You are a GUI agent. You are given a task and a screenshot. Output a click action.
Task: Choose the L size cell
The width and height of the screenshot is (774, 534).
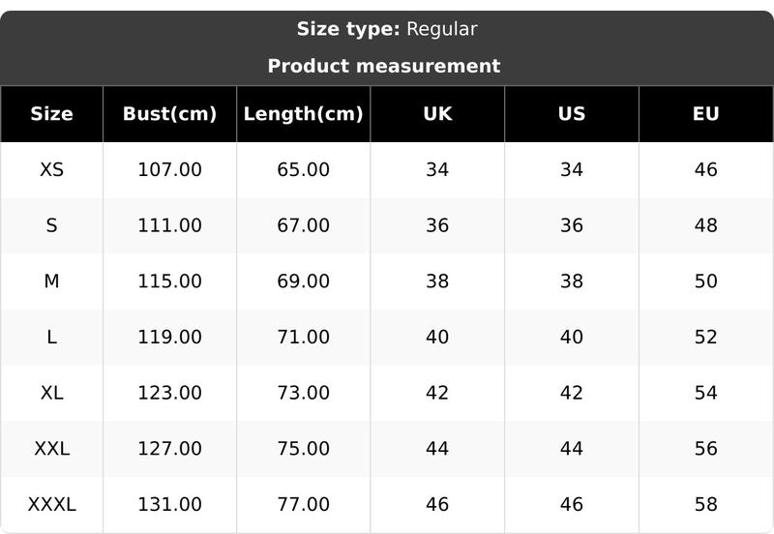pyautogui.click(x=51, y=338)
